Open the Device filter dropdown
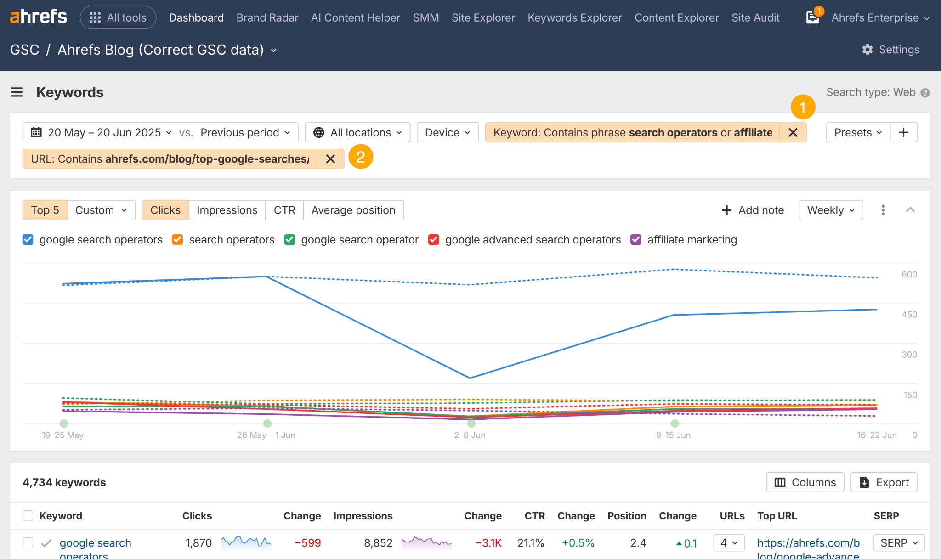This screenshot has width=941, height=559. [x=447, y=132]
